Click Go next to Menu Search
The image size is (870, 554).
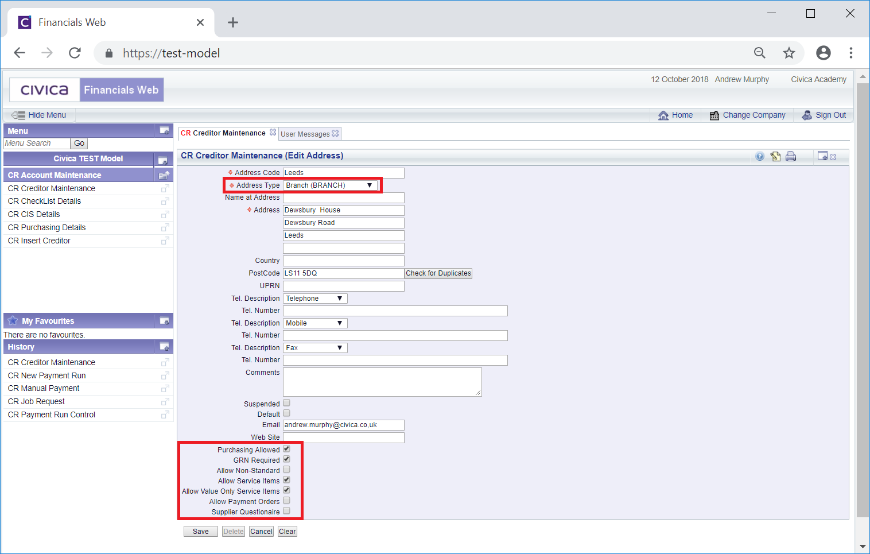79,144
